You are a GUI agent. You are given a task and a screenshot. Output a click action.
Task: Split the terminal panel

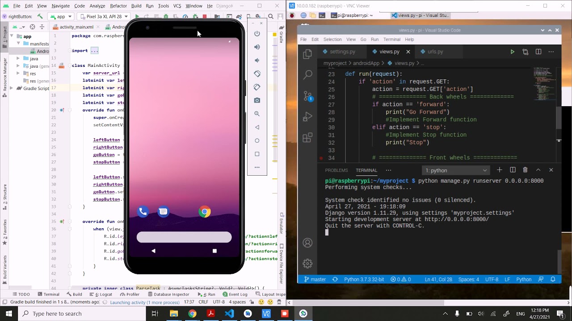[x=513, y=170]
